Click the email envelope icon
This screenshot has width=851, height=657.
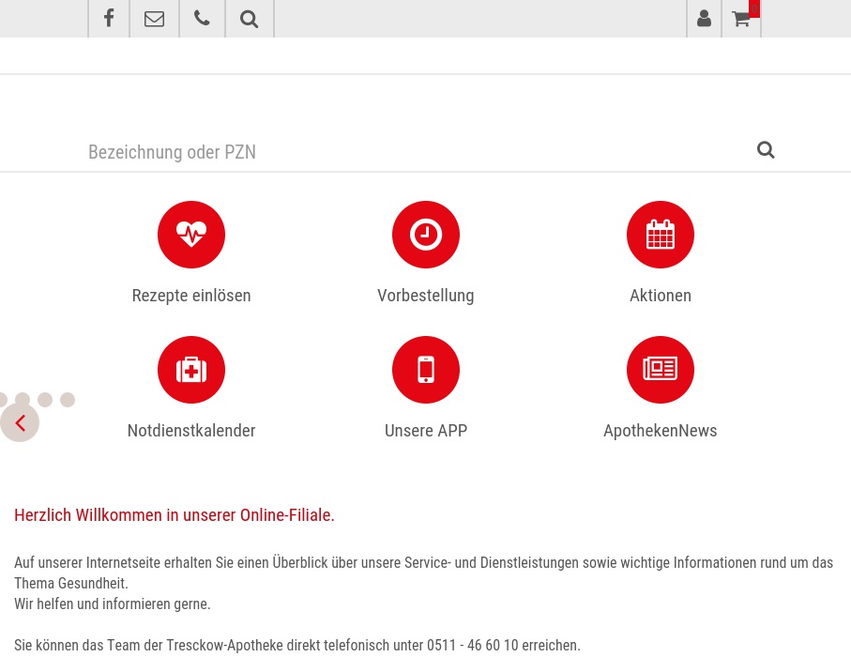click(154, 19)
